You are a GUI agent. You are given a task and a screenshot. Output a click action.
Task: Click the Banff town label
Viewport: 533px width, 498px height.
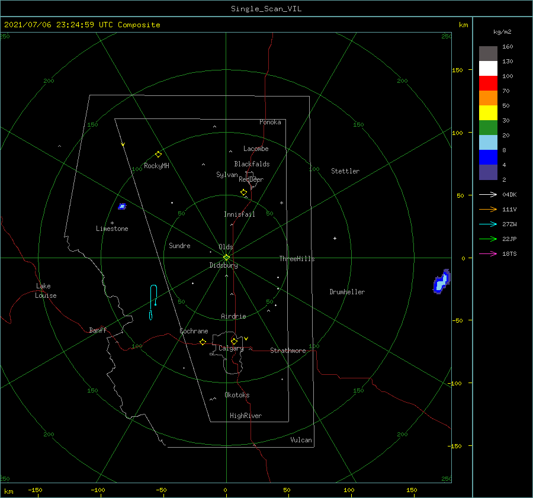pyautogui.click(x=98, y=330)
